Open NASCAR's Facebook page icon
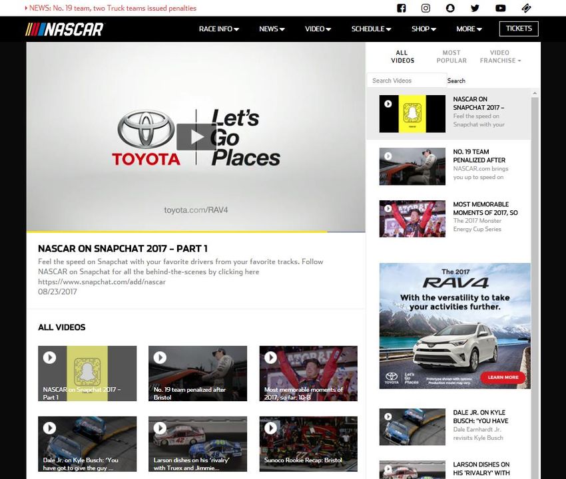566x479 pixels. tap(401, 8)
